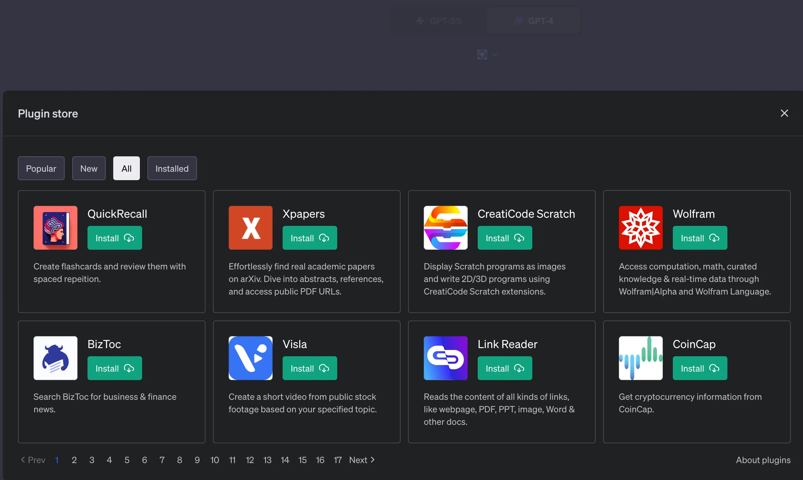Install the Xpapers plugin
The width and height of the screenshot is (803, 480).
click(x=310, y=238)
